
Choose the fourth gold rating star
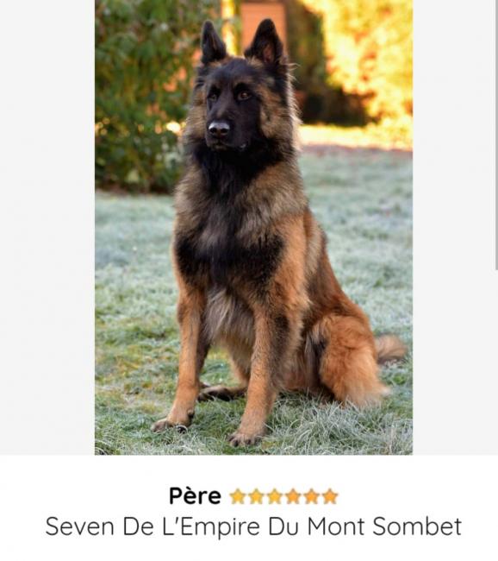[293, 496]
